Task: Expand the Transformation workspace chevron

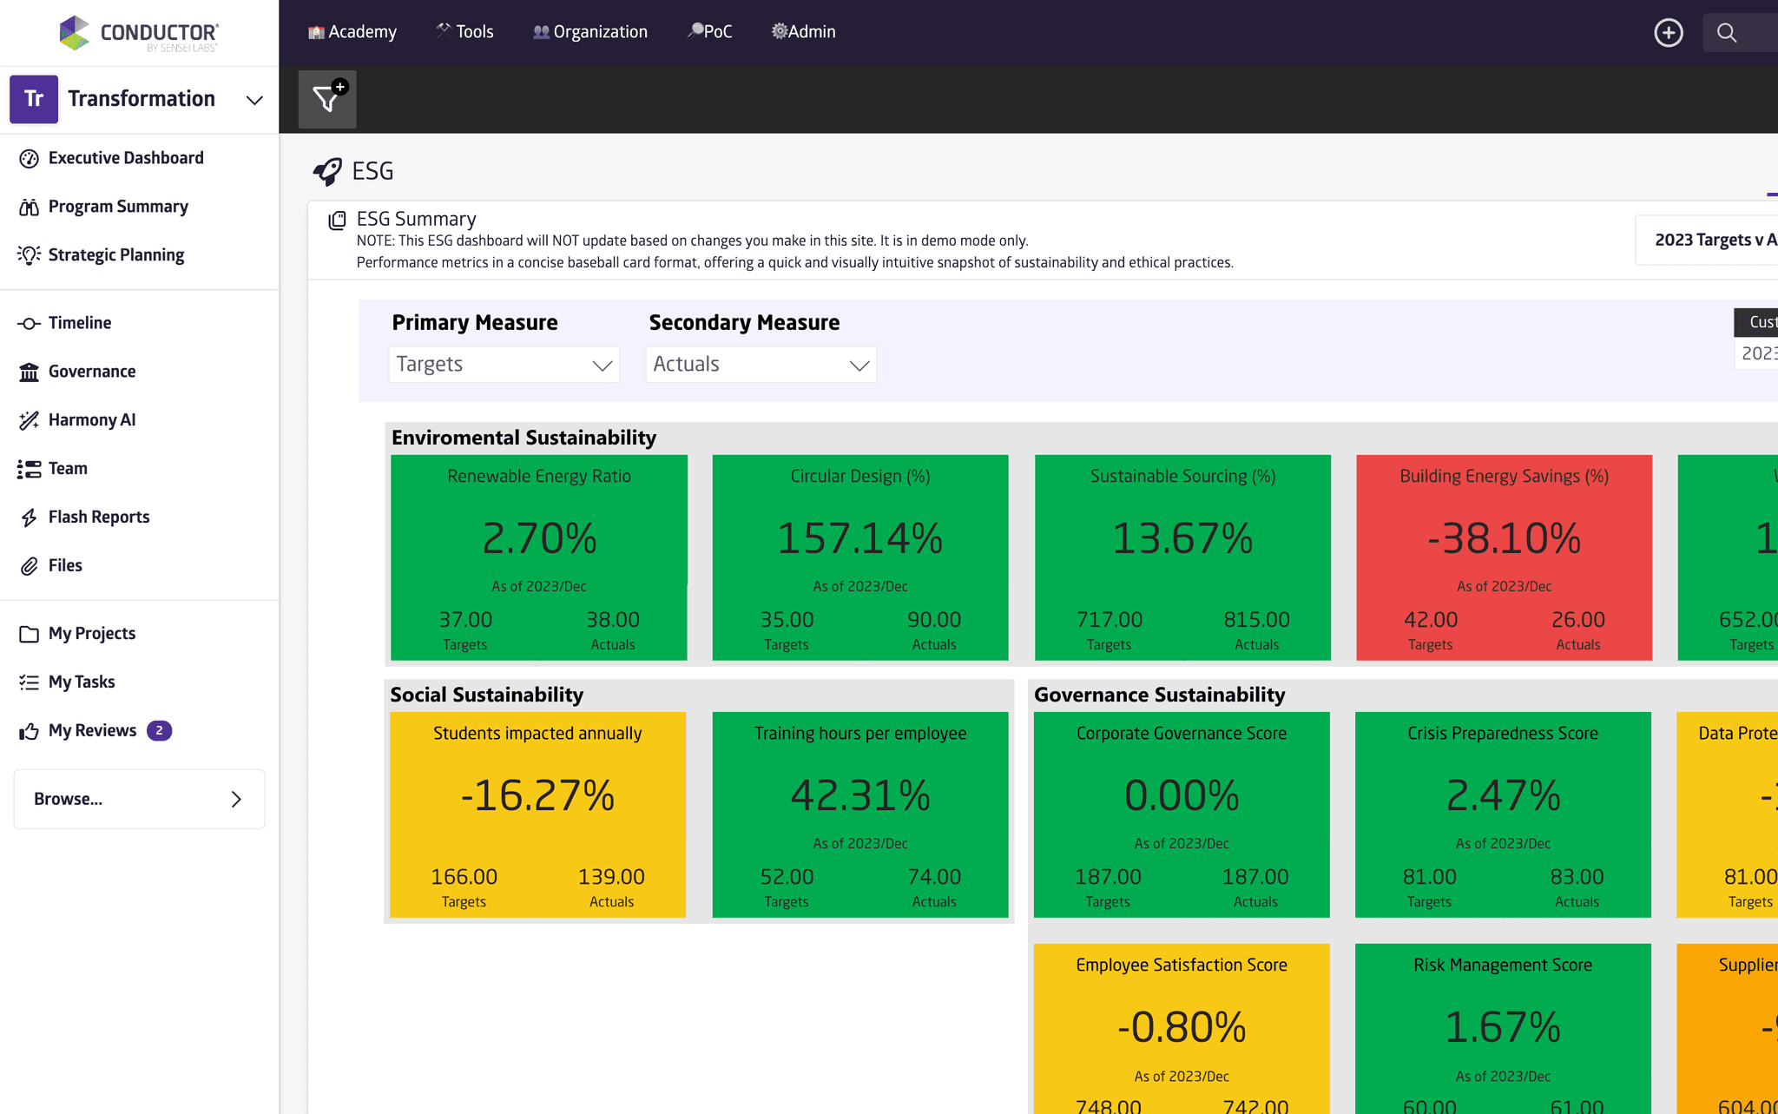Action: [254, 100]
